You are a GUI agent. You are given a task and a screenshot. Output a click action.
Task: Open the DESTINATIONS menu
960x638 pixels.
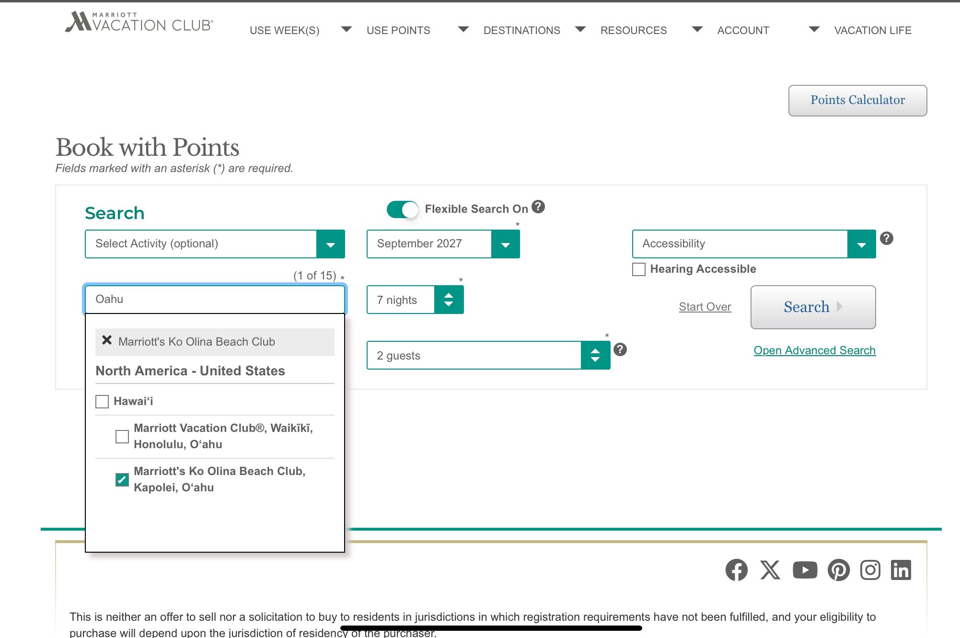click(521, 30)
